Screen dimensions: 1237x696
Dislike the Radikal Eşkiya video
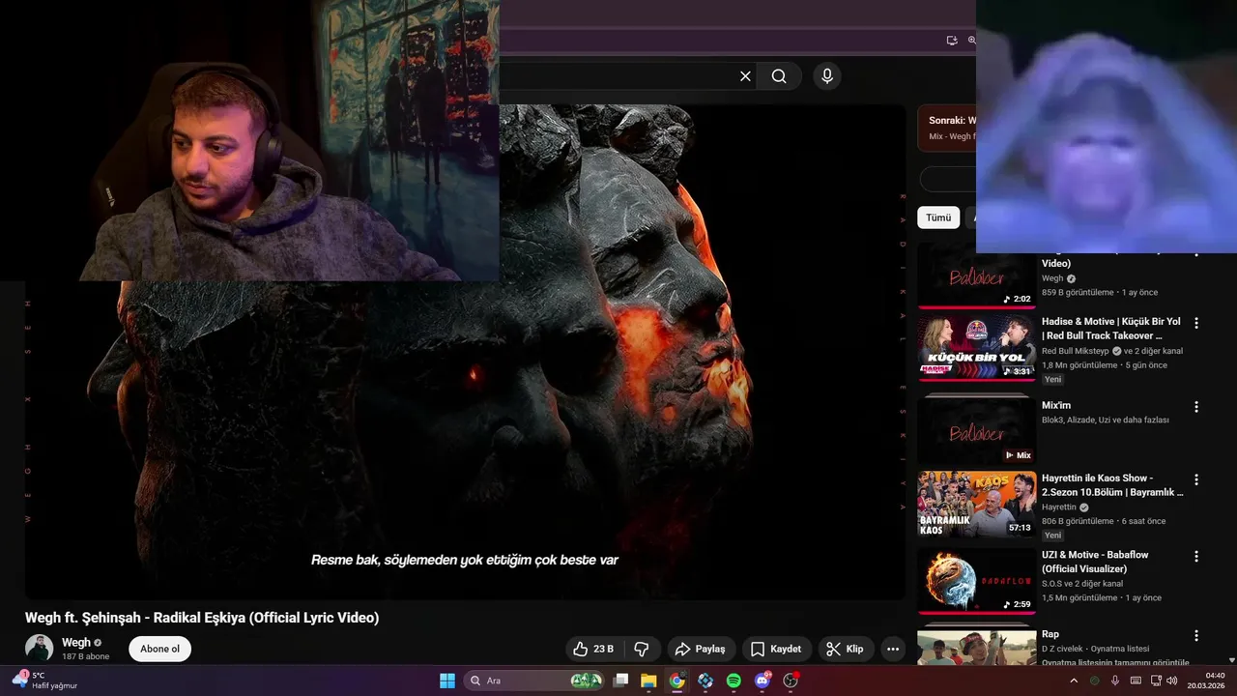click(x=642, y=649)
